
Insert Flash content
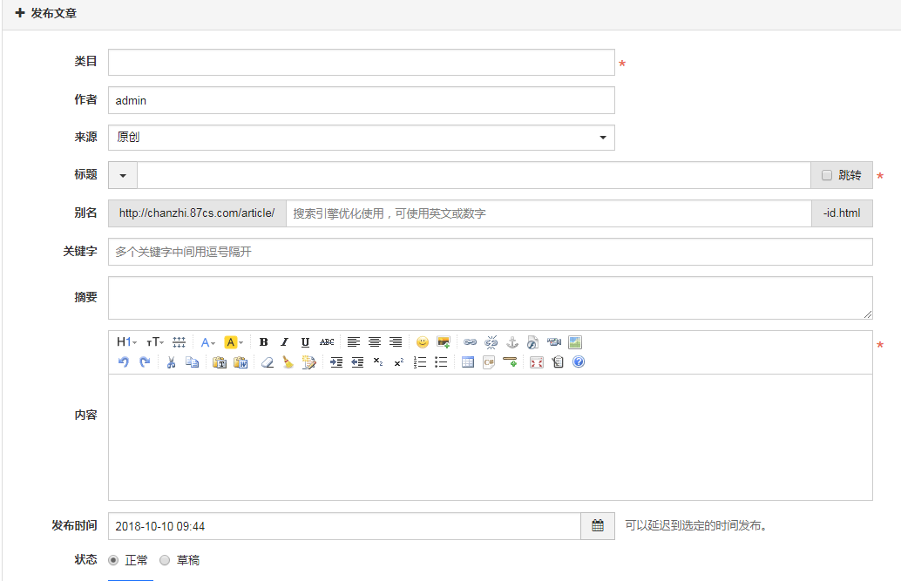[532, 342]
